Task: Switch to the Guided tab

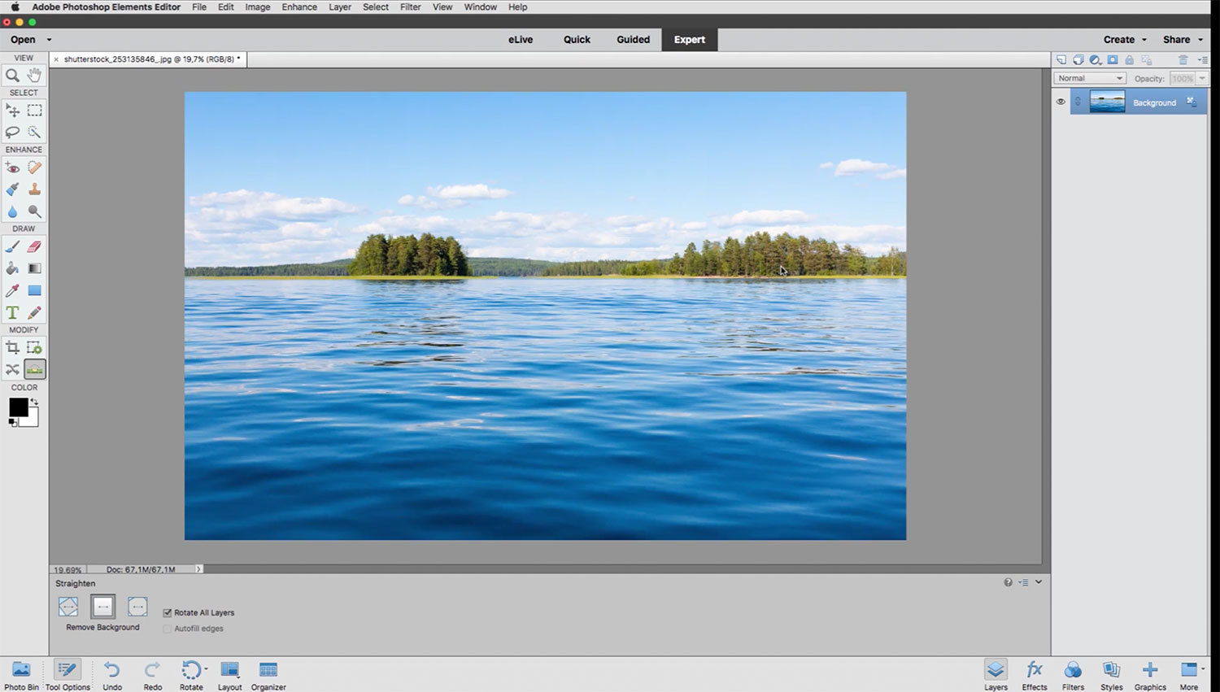Action: point(633,39)
